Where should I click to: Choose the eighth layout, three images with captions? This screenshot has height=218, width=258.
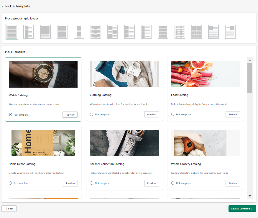click(129, 32)
